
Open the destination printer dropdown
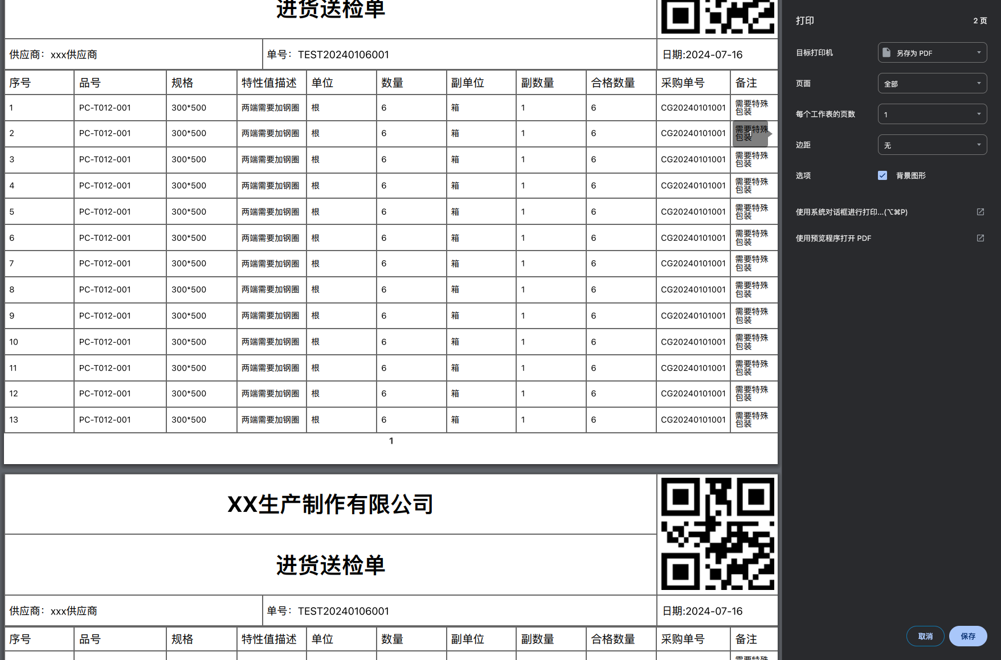coord(932,53)
